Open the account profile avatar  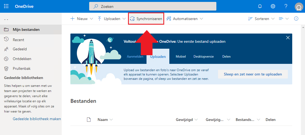pyautogui.click(x=298, y=7)
